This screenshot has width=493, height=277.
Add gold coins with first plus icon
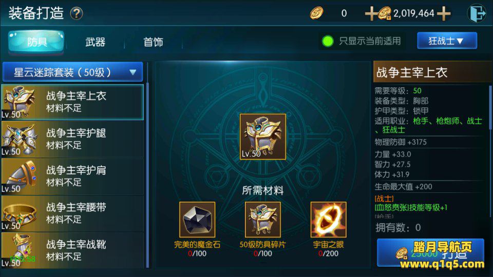pyautogui.click(x=371, y=14)
